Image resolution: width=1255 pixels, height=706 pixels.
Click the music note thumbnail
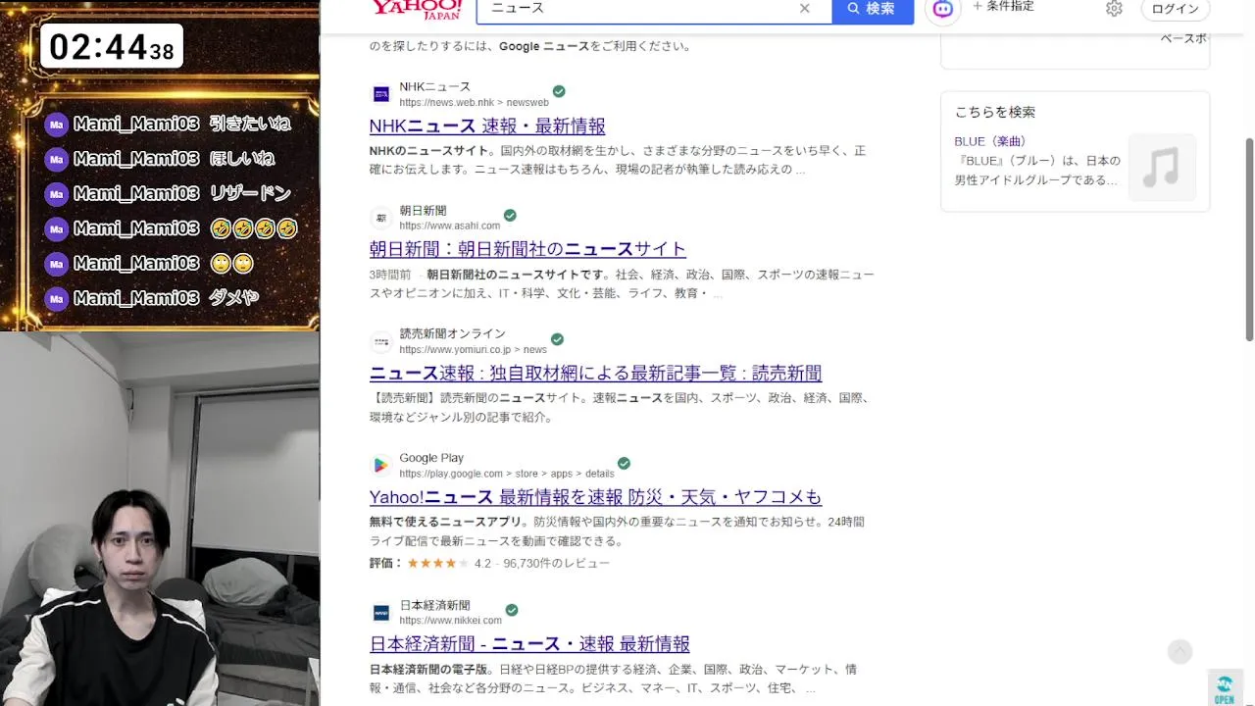1162,168
